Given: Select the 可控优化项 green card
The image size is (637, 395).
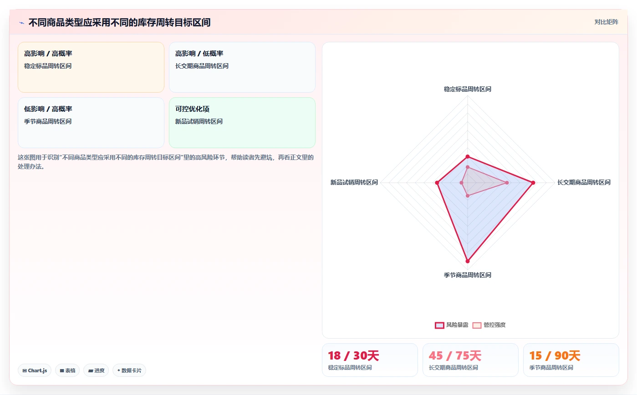Looking at the screenshot, I should [x=242, y=123].
